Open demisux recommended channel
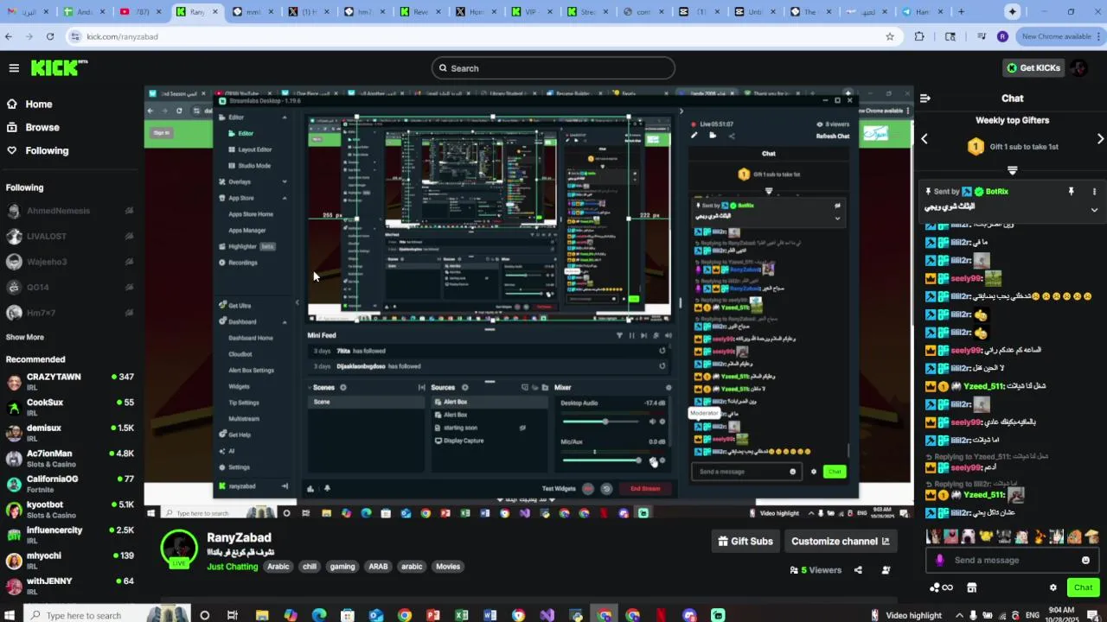1107x622 pixels. (69, 433)
